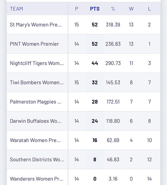
Task: Sort table by TEAM column header
Action: click(x=16, y=9)
